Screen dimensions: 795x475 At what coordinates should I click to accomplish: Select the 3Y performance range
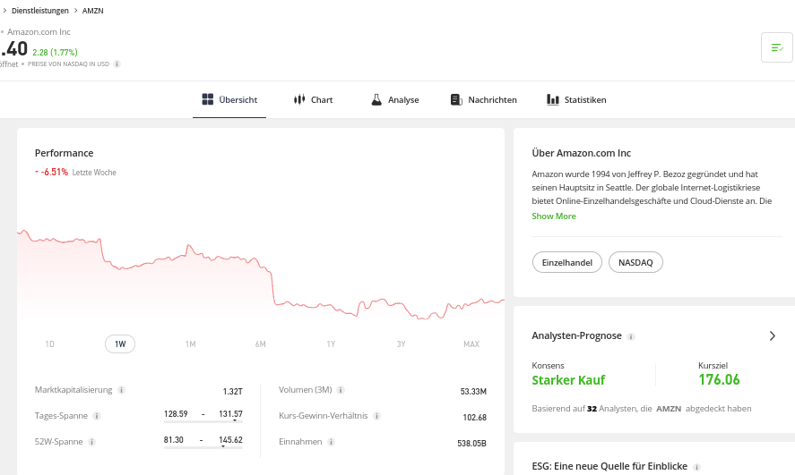tap(401, 344)
